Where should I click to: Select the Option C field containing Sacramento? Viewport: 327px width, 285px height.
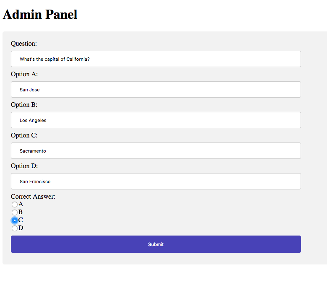156,151
